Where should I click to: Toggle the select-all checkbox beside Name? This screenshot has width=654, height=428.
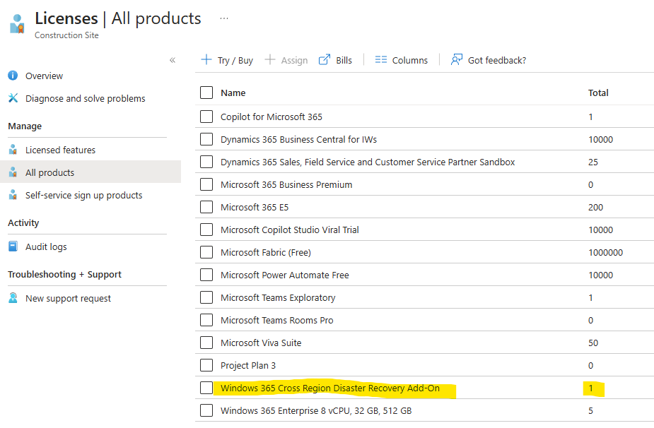tap(206, 93)
